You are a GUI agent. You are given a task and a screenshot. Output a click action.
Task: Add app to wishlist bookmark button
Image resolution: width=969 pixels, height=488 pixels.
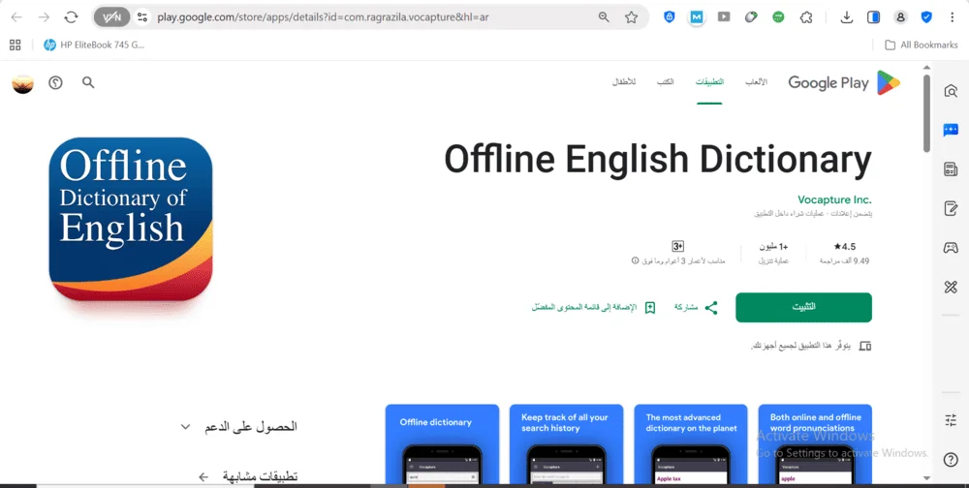594,307
